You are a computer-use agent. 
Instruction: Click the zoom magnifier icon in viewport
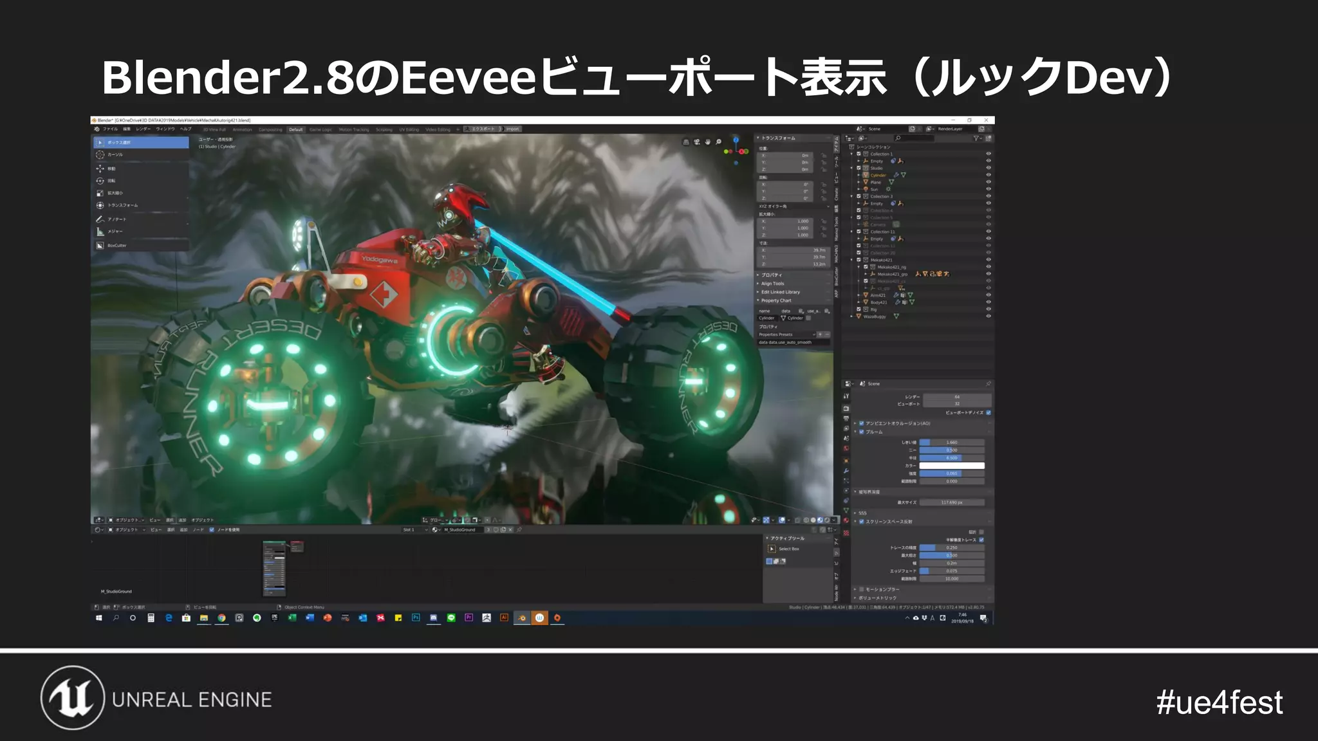point(718,142)
